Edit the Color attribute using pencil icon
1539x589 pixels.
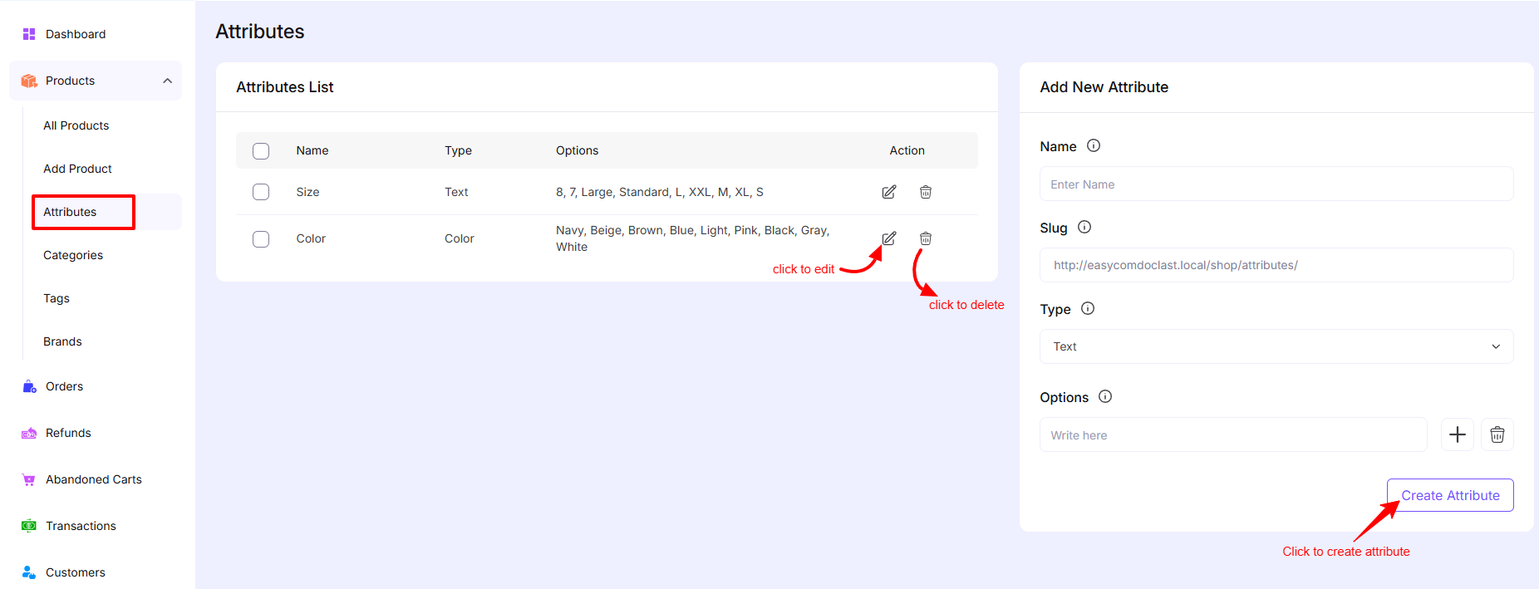tap(888, 238)
